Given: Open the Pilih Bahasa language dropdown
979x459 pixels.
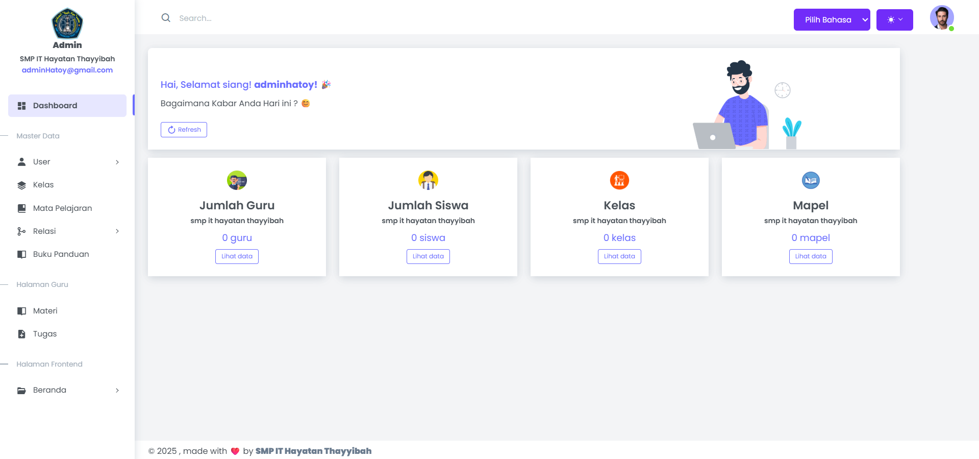Looking at the screenshot, I should [x=832, y=20].
